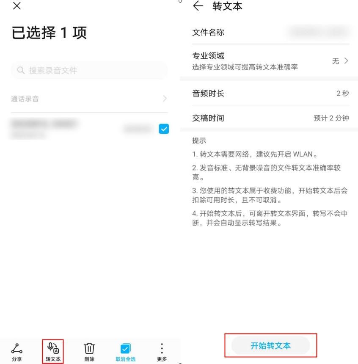Tap the 取消全选 deselect-all icon

pos(125,348)
